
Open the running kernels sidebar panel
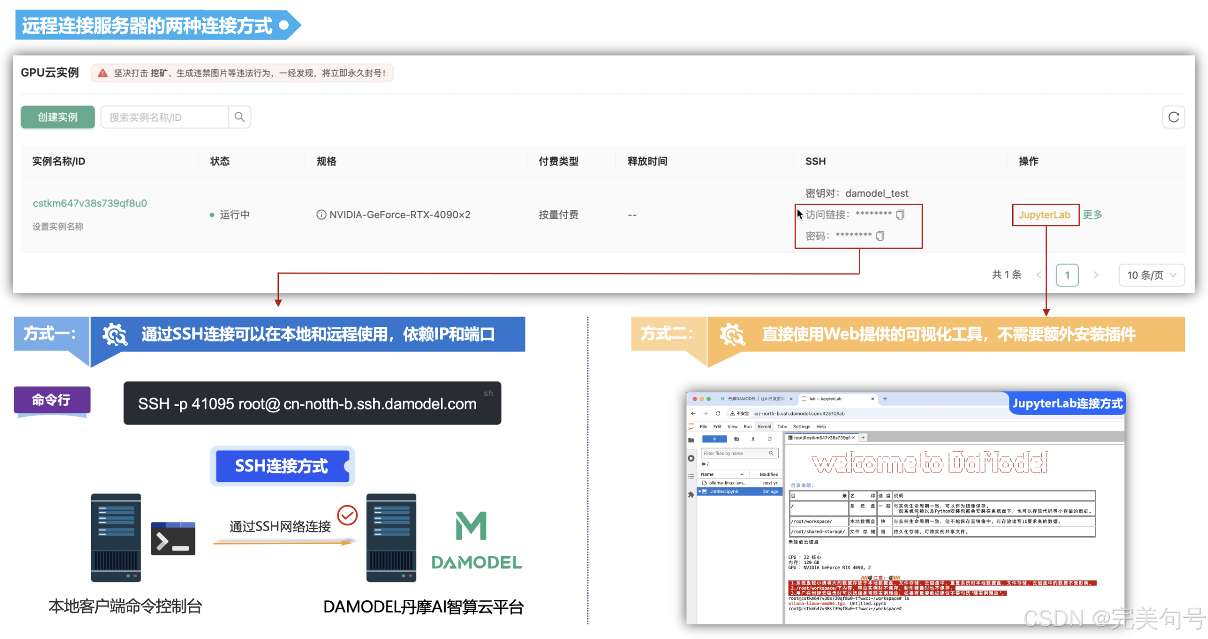pos(691,458)
